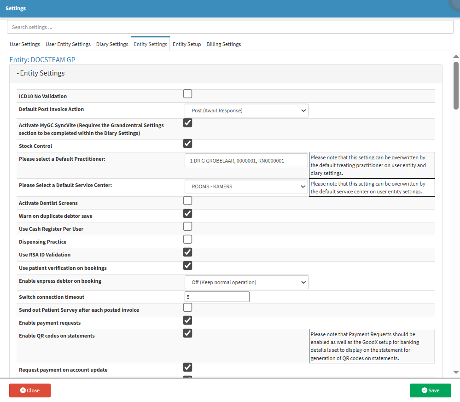Expand Enable express debtor on booking dropdown

(x=246, y=282)
